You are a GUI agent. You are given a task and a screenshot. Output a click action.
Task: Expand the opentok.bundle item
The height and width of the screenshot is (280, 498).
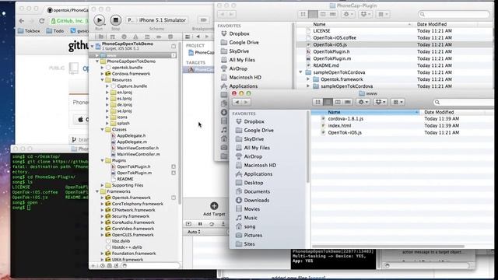coord(102,68)
